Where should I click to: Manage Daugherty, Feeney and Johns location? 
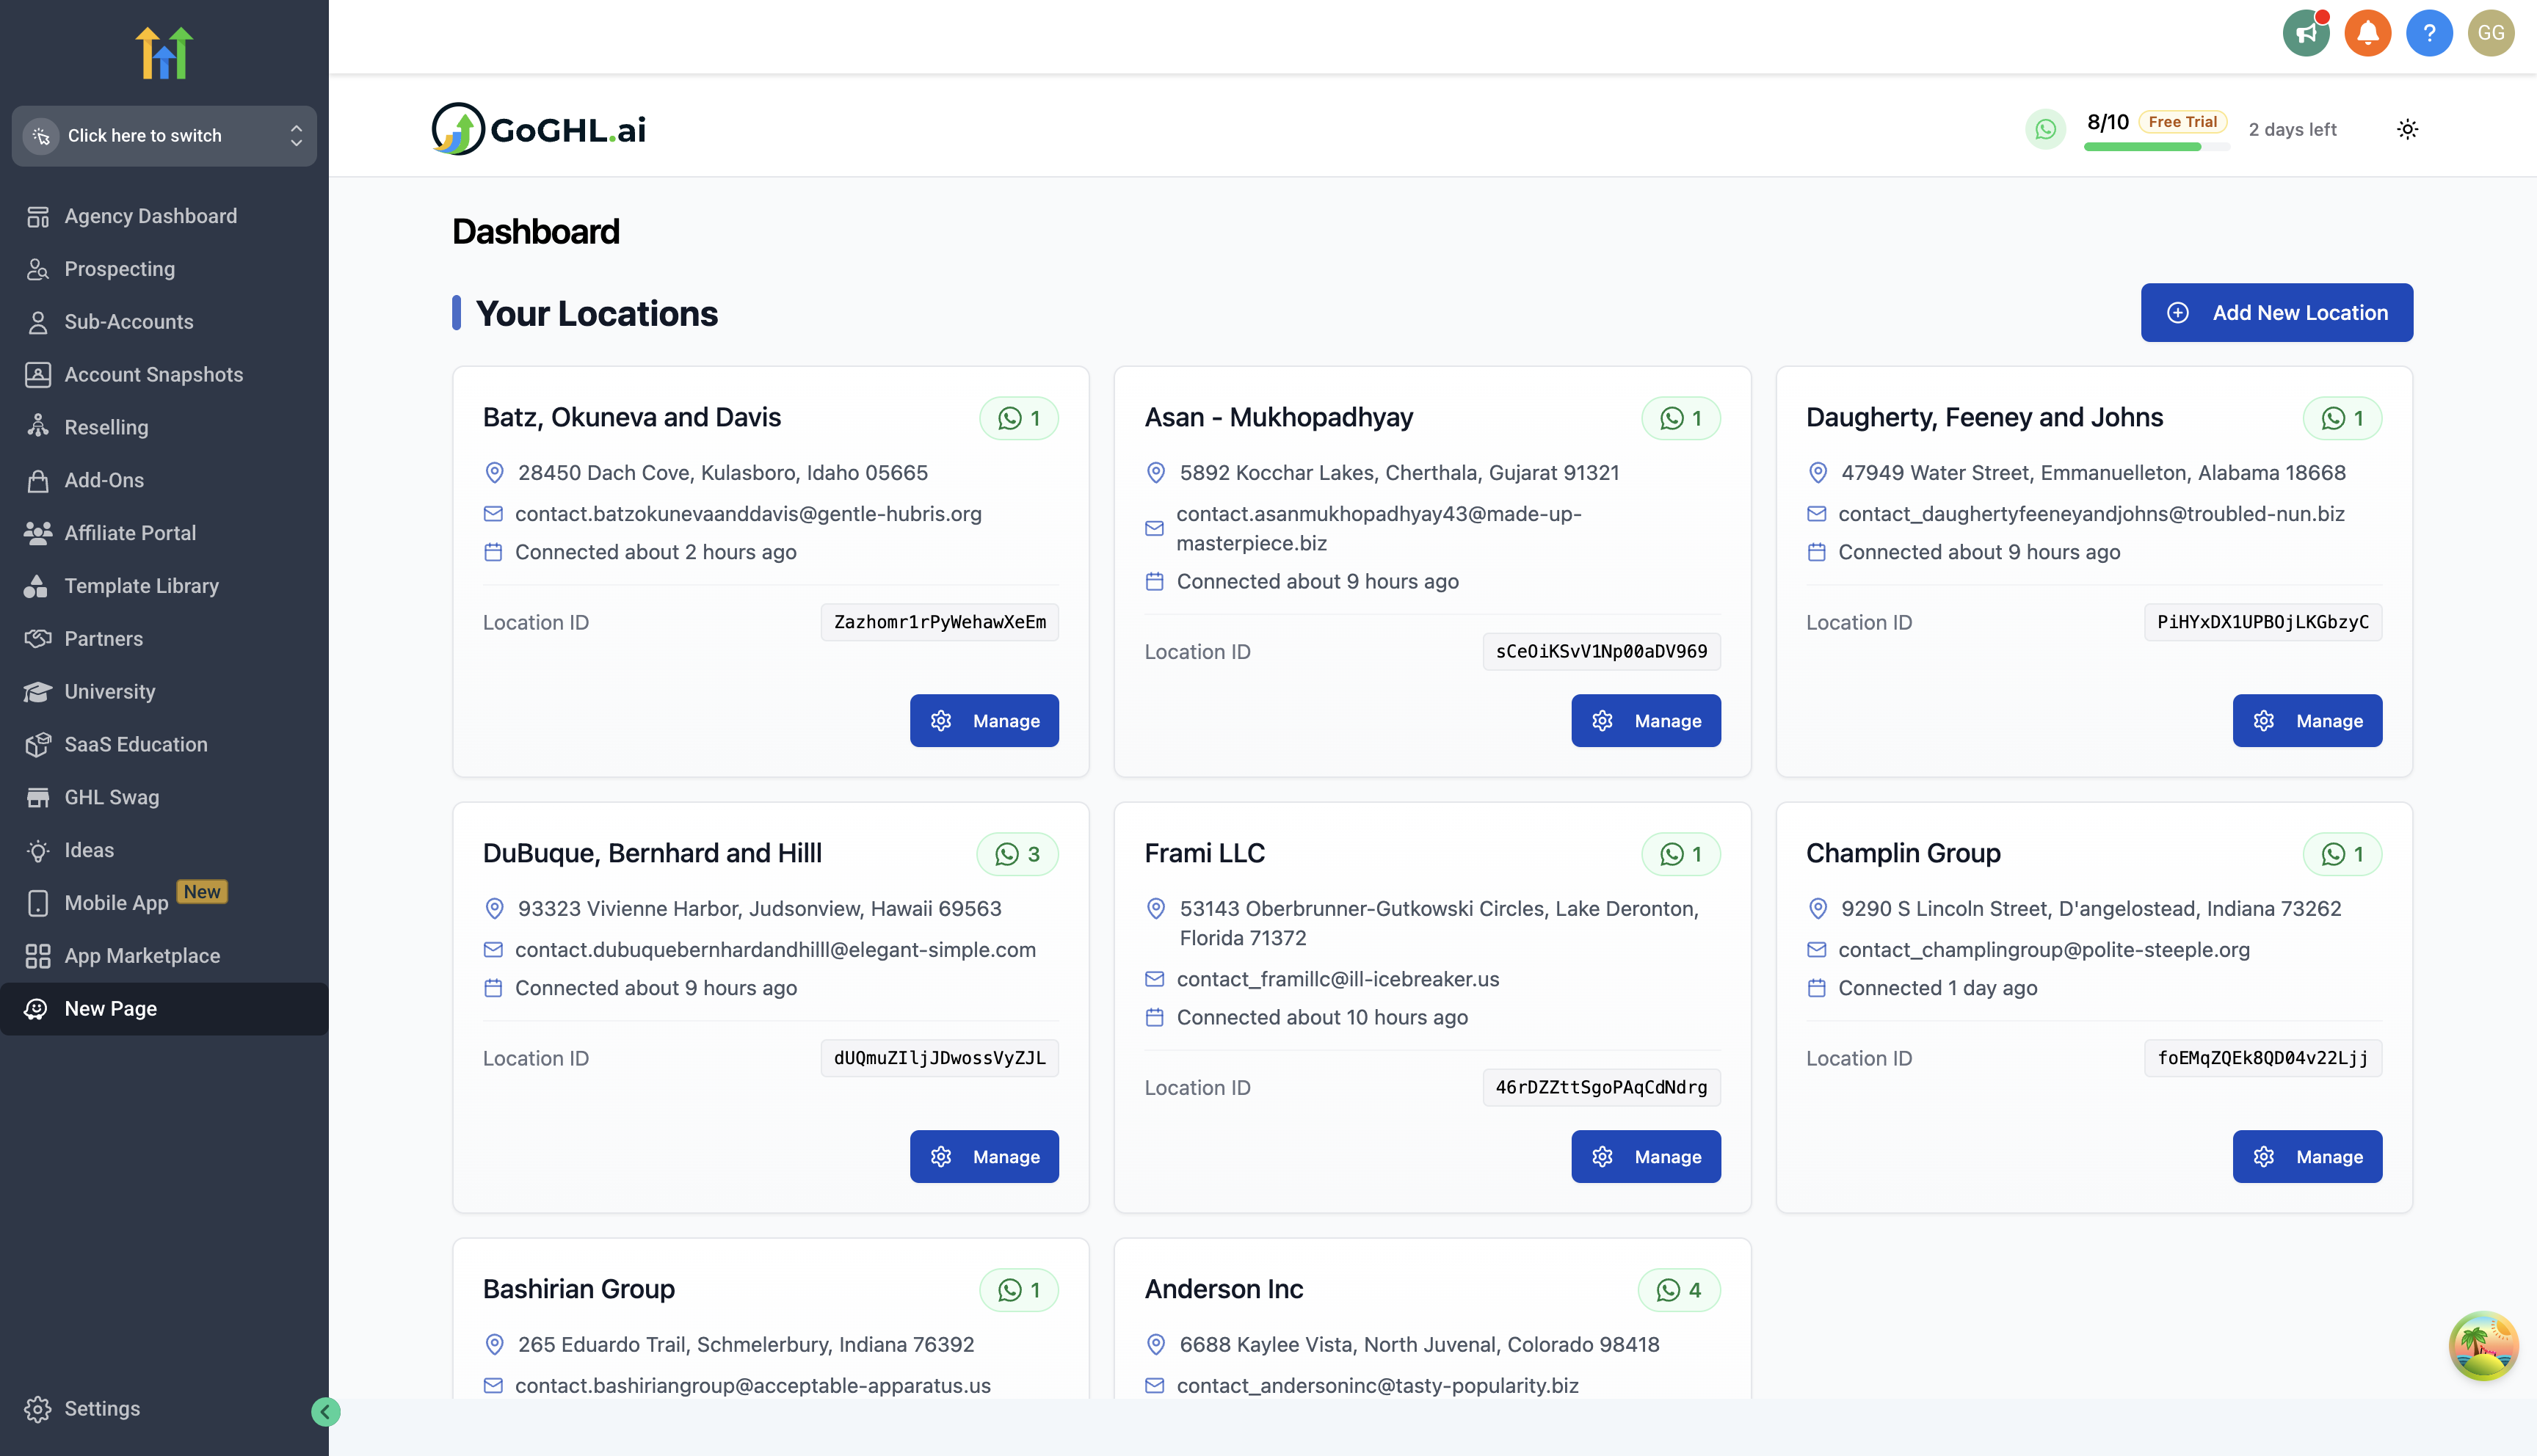(2307, 721)
